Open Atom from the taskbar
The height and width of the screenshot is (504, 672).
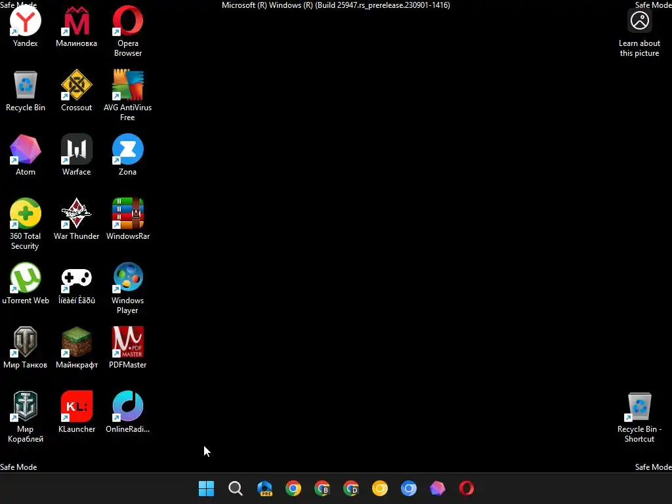pos(438,488)
